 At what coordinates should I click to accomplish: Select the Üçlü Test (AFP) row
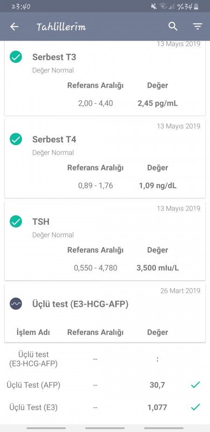[x=105, y=385]
